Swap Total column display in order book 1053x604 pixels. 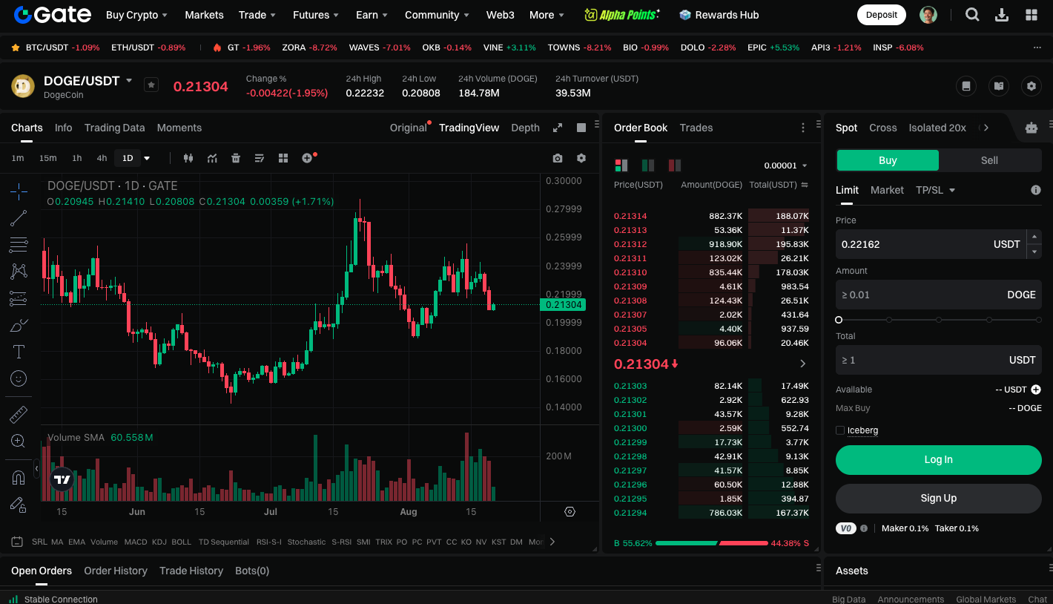805,185
